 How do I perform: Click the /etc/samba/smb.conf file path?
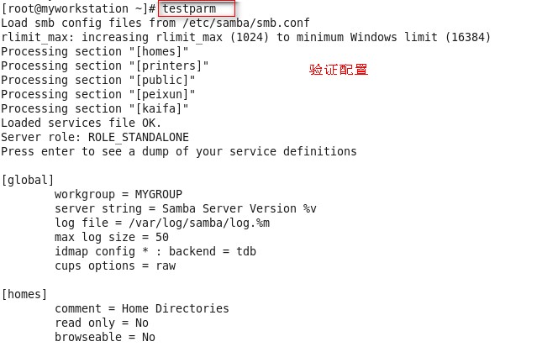246,23
